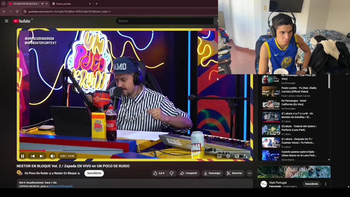The image size is (350, 197).
Task: Open site information icon in address bar
Action: click(25, 11)
